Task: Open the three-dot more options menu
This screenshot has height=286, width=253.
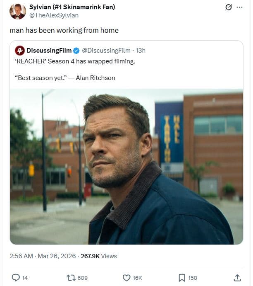Action: tap(239, 7)
